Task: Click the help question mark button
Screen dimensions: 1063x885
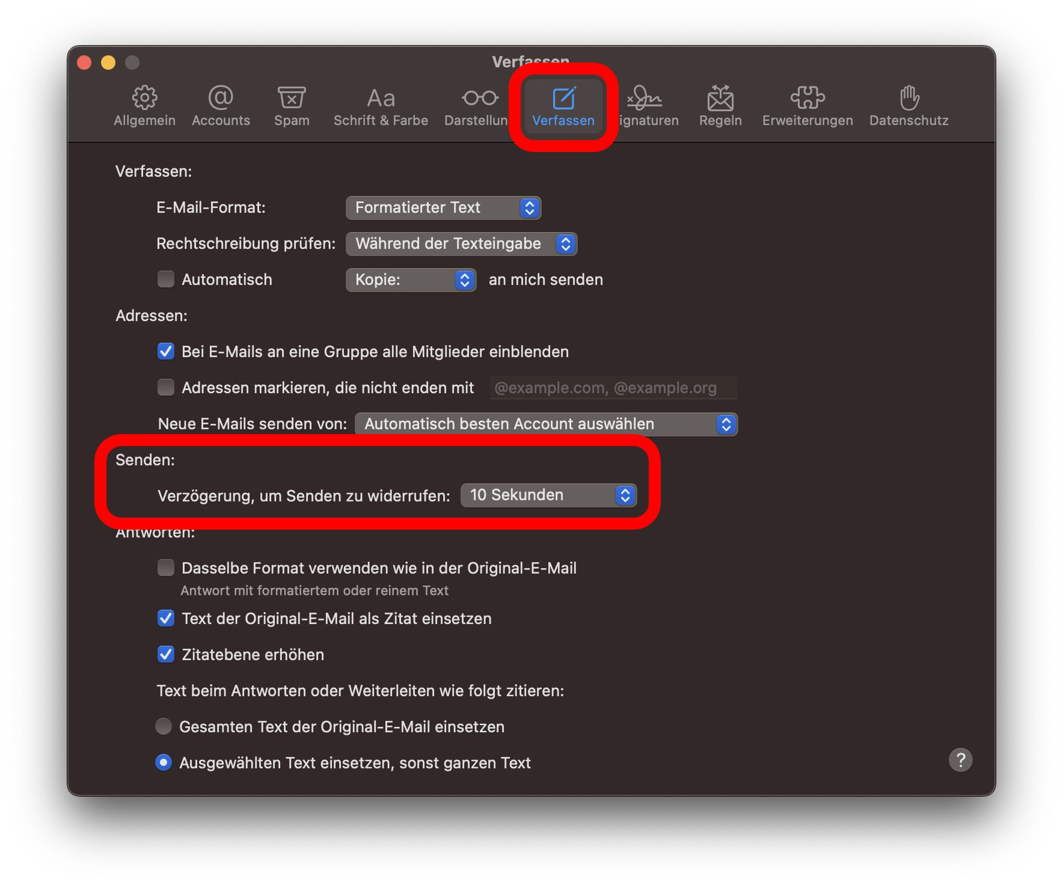Action: click(960, 760)
